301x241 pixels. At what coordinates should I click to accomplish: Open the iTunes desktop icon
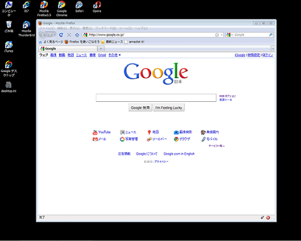pos(9,47)
